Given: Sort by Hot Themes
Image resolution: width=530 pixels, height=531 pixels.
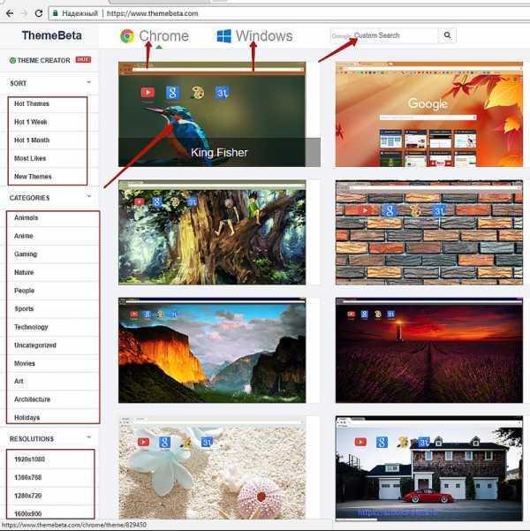Looking at the screenshot, I should pos(32,103).
